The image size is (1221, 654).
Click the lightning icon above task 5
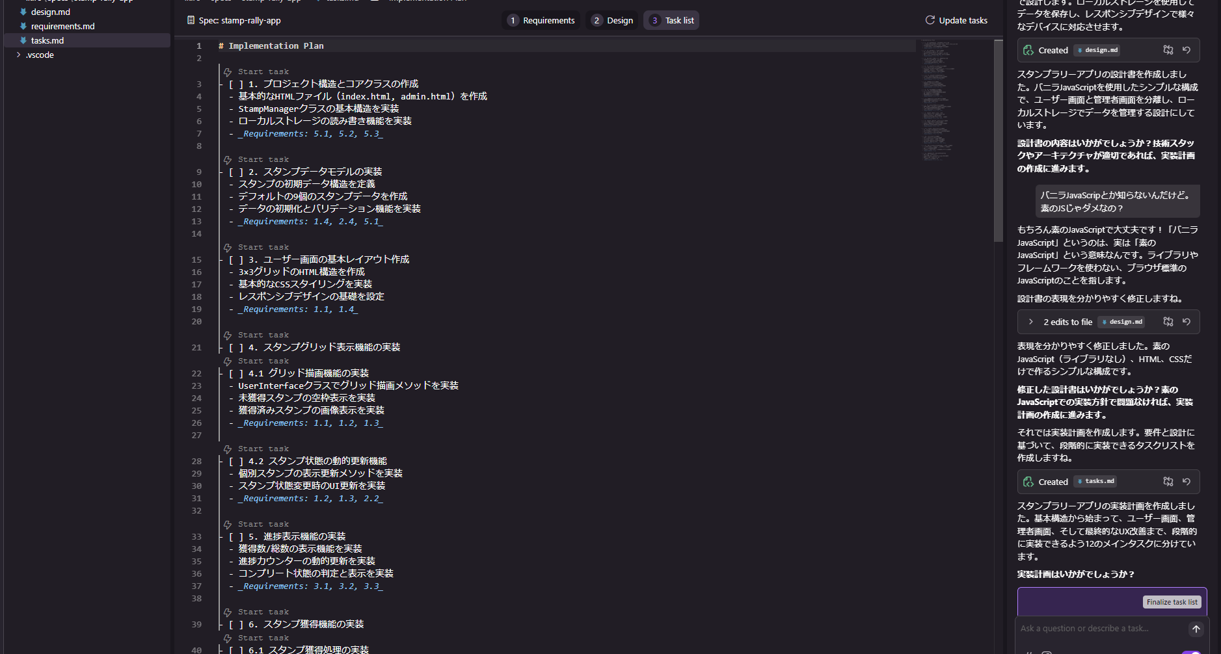228,525
